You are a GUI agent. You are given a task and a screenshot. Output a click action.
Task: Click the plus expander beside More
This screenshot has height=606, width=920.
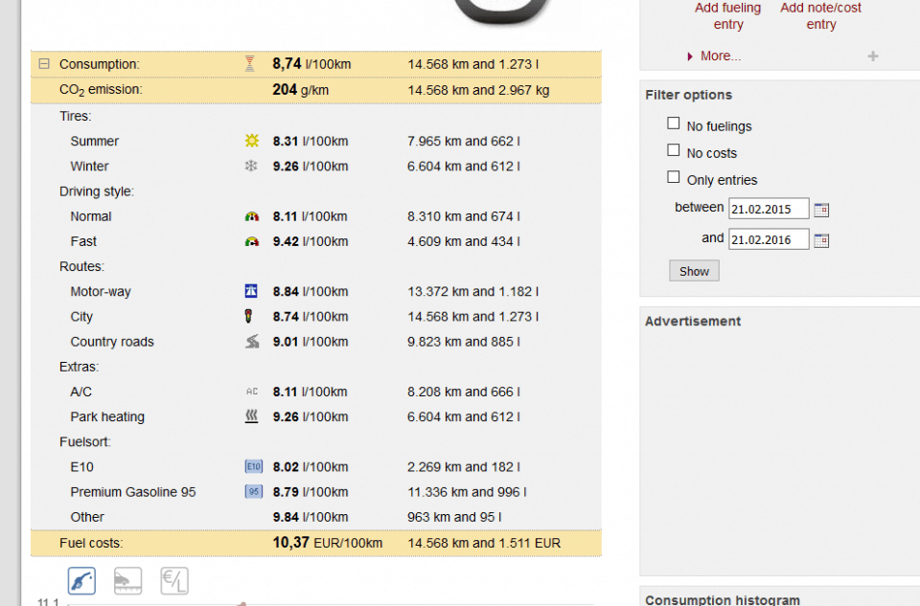873,56
